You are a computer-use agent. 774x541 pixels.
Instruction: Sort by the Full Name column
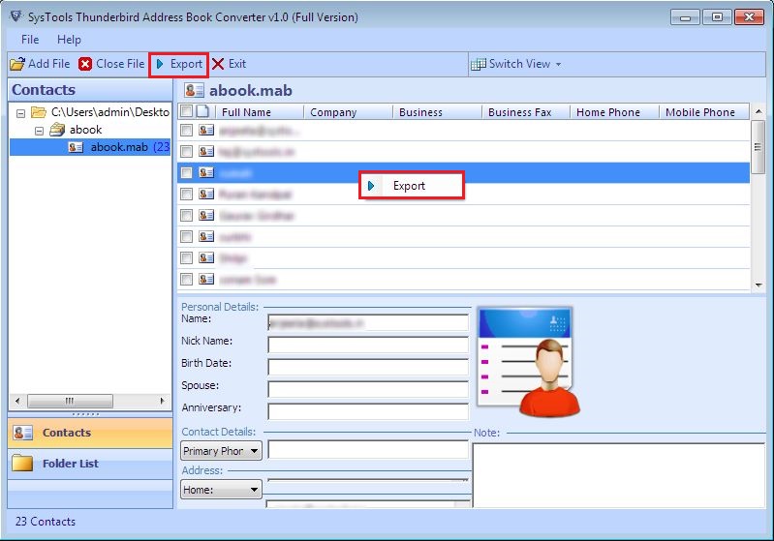click(x=259, y=112)
